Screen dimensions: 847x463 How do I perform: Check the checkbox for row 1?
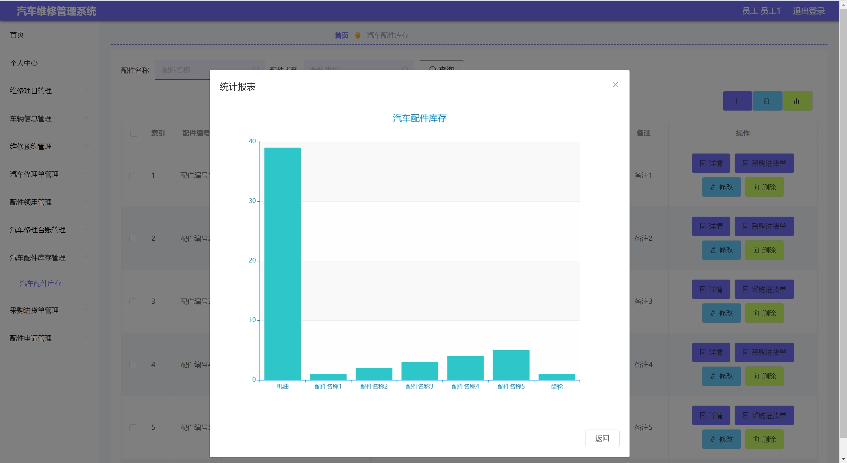133,175
